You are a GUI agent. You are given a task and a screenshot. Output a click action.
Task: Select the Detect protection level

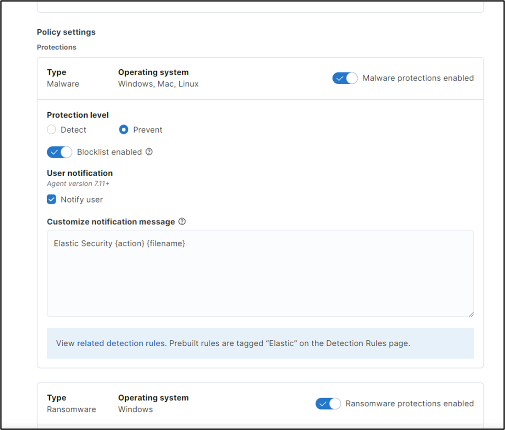(51, 129)
